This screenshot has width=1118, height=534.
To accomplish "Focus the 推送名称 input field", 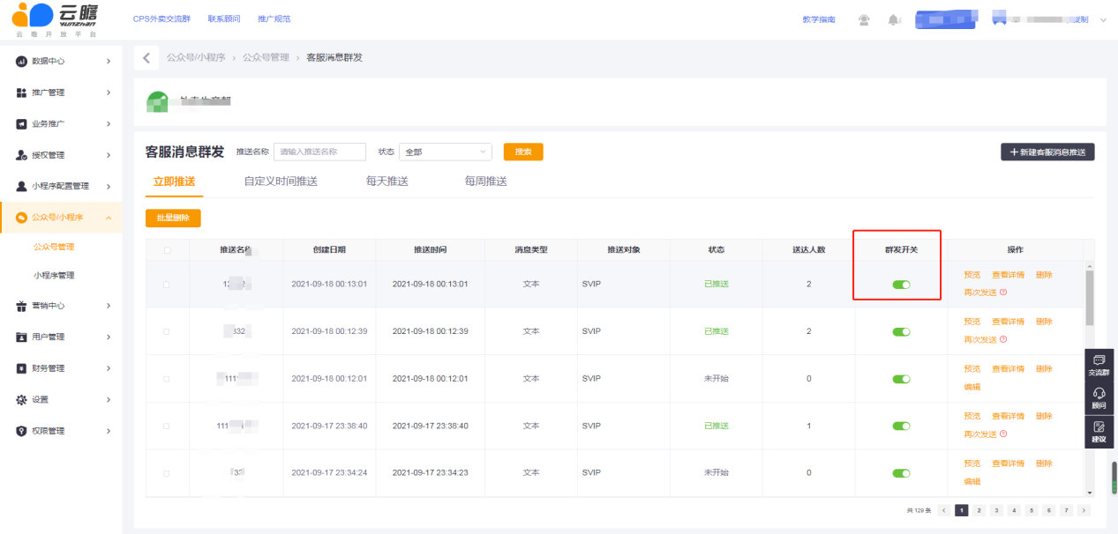I will [319, 152].
